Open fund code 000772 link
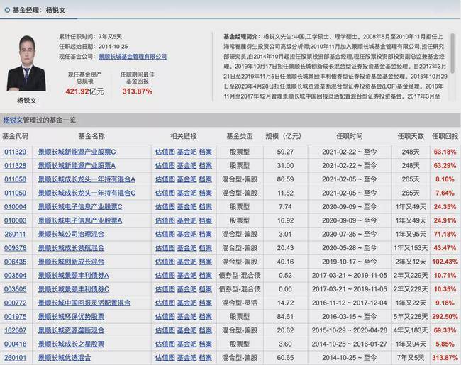The image size is (461, 365). (16, 303)
